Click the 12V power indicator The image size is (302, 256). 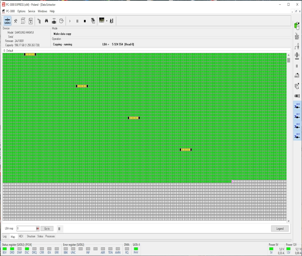[288, 249]
